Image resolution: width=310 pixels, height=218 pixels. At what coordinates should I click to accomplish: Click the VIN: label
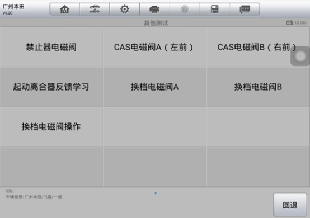pos(10,191)
